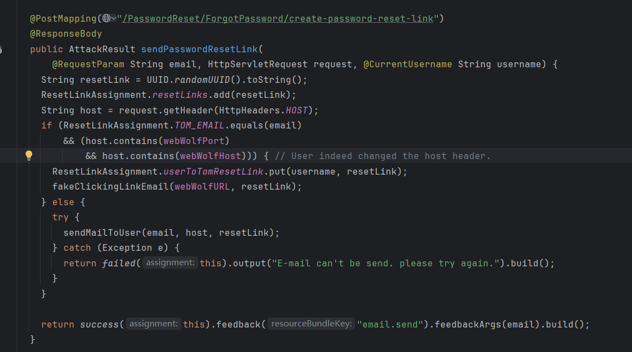Click the "email.send" string literal
The height and width of the screenshot is (352, 632).
tap(390, 324)
